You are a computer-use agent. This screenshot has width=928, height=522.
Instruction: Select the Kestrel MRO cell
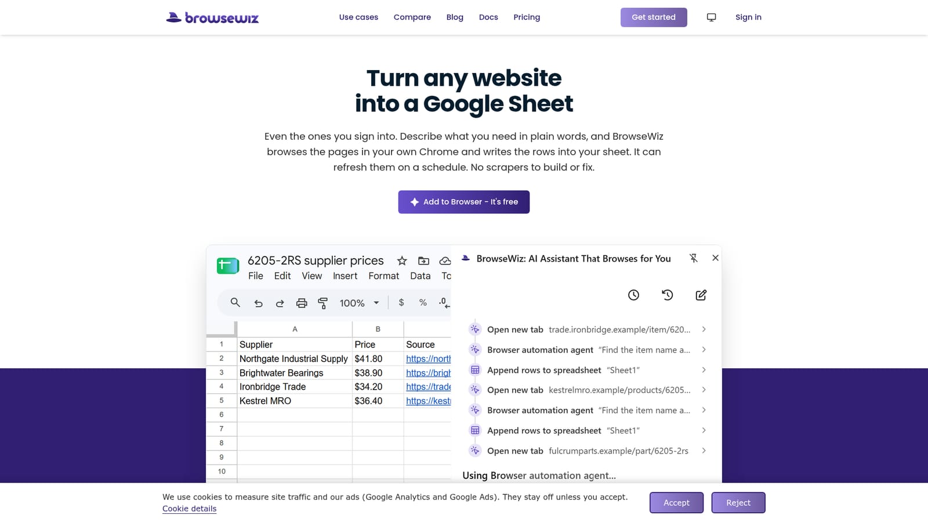pyautogui.click(x=295, y=401)
